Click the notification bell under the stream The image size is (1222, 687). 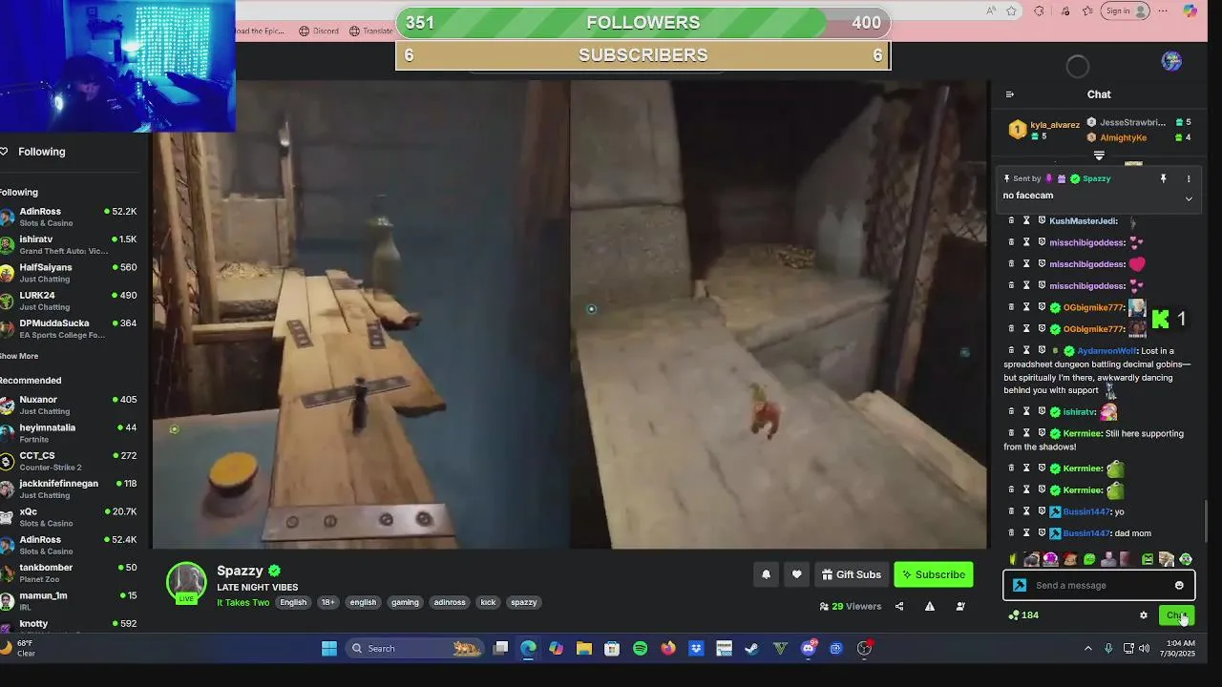click(766, 574)
